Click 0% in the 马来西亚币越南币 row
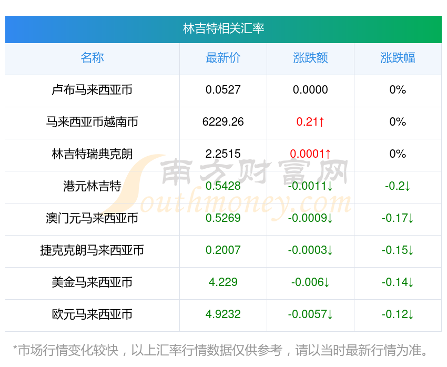 [x=398, y=122]
